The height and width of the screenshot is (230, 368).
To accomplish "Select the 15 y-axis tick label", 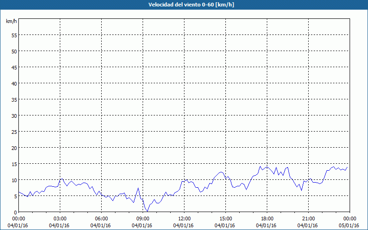I will pyautogui.click(x=14, y=164).
